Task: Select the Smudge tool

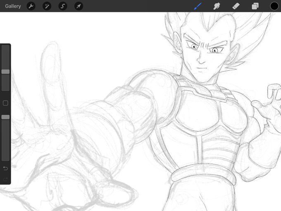Action: point(217,6)
